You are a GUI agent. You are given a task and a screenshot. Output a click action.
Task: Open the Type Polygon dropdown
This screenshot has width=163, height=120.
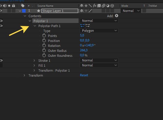99,31
